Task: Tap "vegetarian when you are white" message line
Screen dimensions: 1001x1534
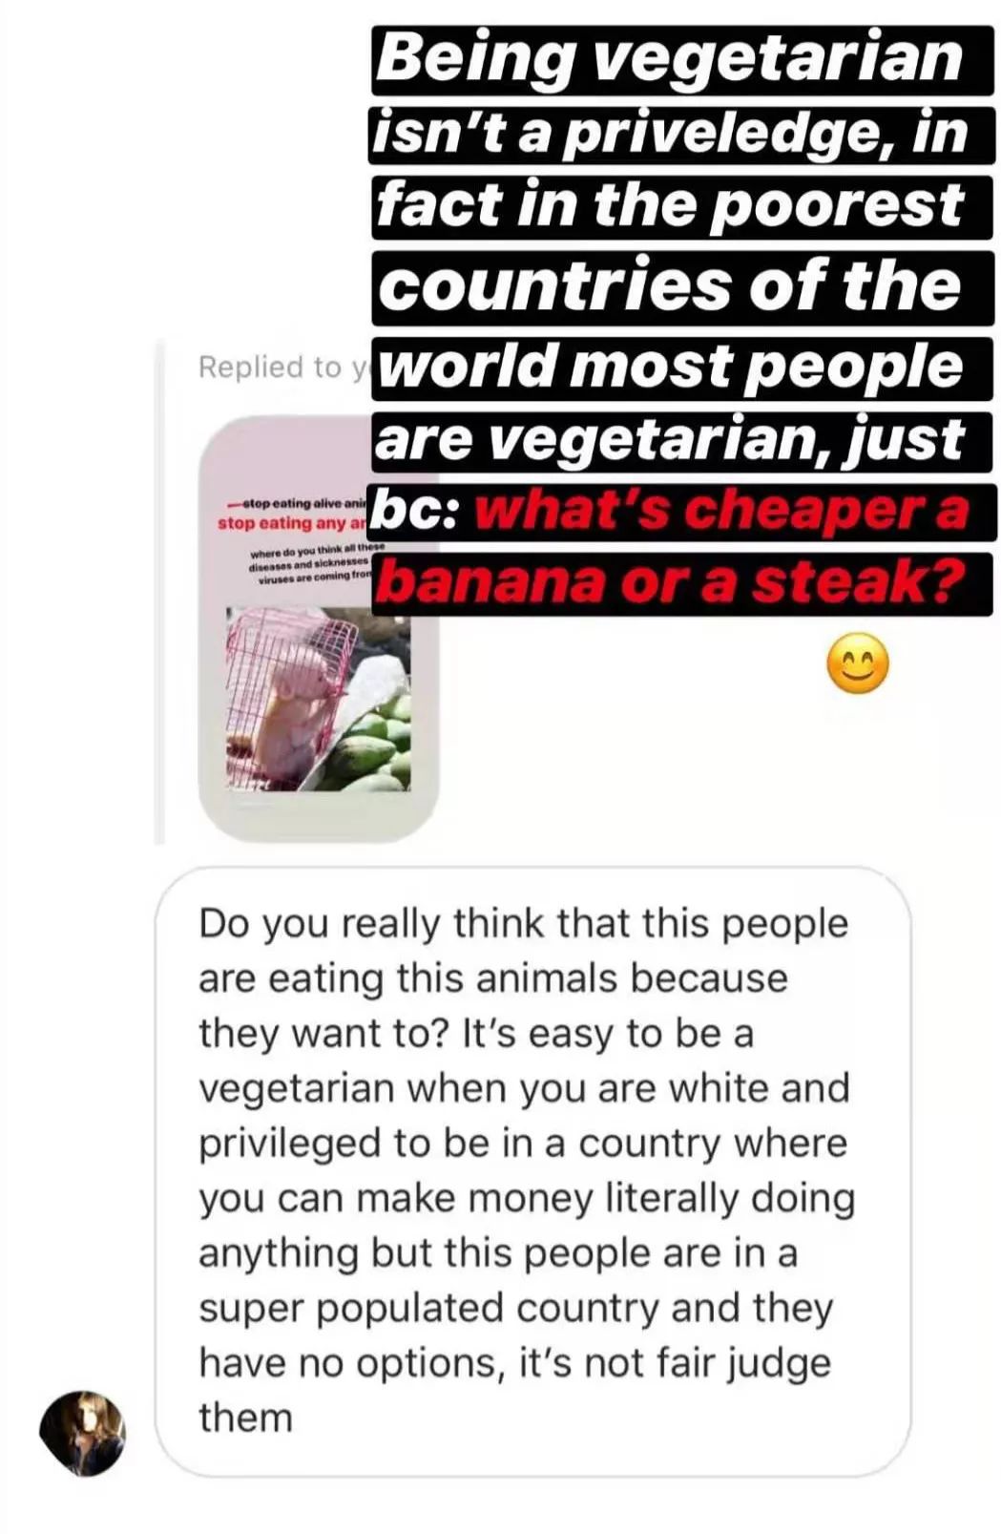Action: [524, 1088]
